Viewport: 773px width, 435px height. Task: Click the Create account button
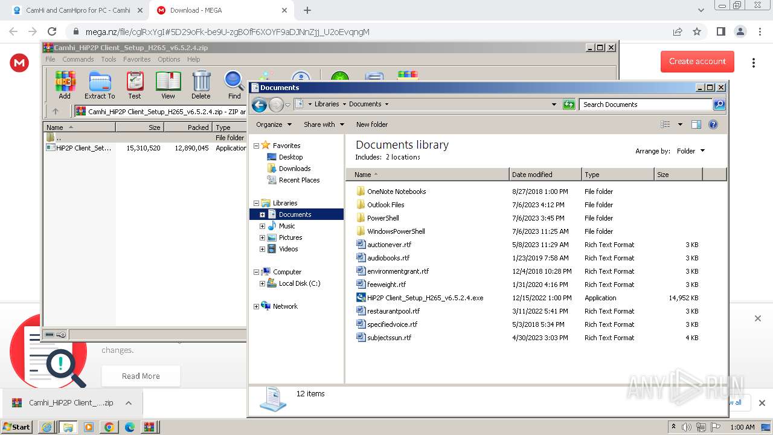[x=698, y=61]
